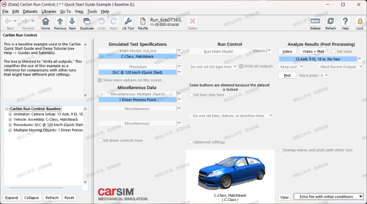Expand Animator: Camera Setup tree node
The image size is (367, 204).
(10, 114)
